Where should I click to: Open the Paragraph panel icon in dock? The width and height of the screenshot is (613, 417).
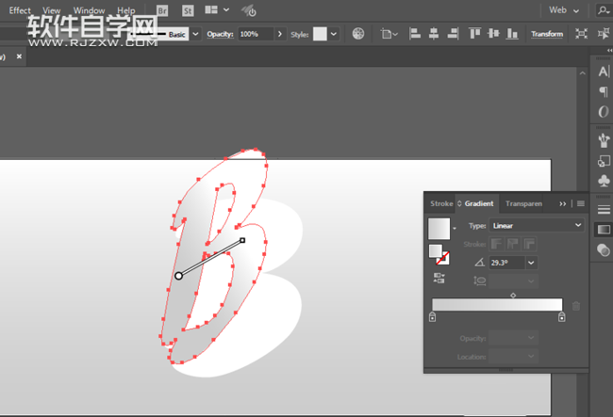point(604,92)
